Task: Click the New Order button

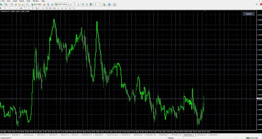Action: [36, 4]
